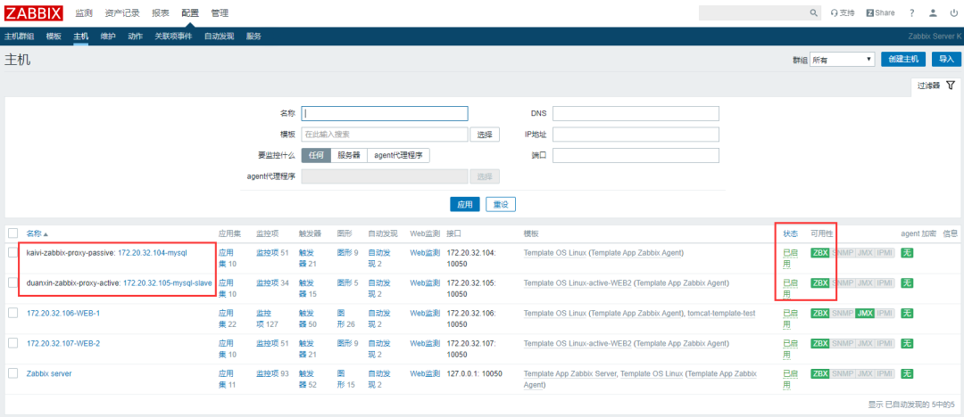Click JMX badge for 172.20.32.106-WEB-1
Image resolution: width=964 pixels, height=417 pixels.
[x=865, y=314]
